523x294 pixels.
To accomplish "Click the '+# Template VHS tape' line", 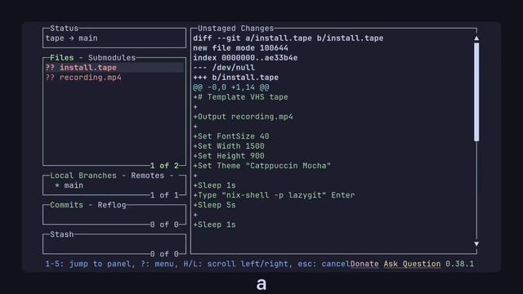I will pos(240,97).
